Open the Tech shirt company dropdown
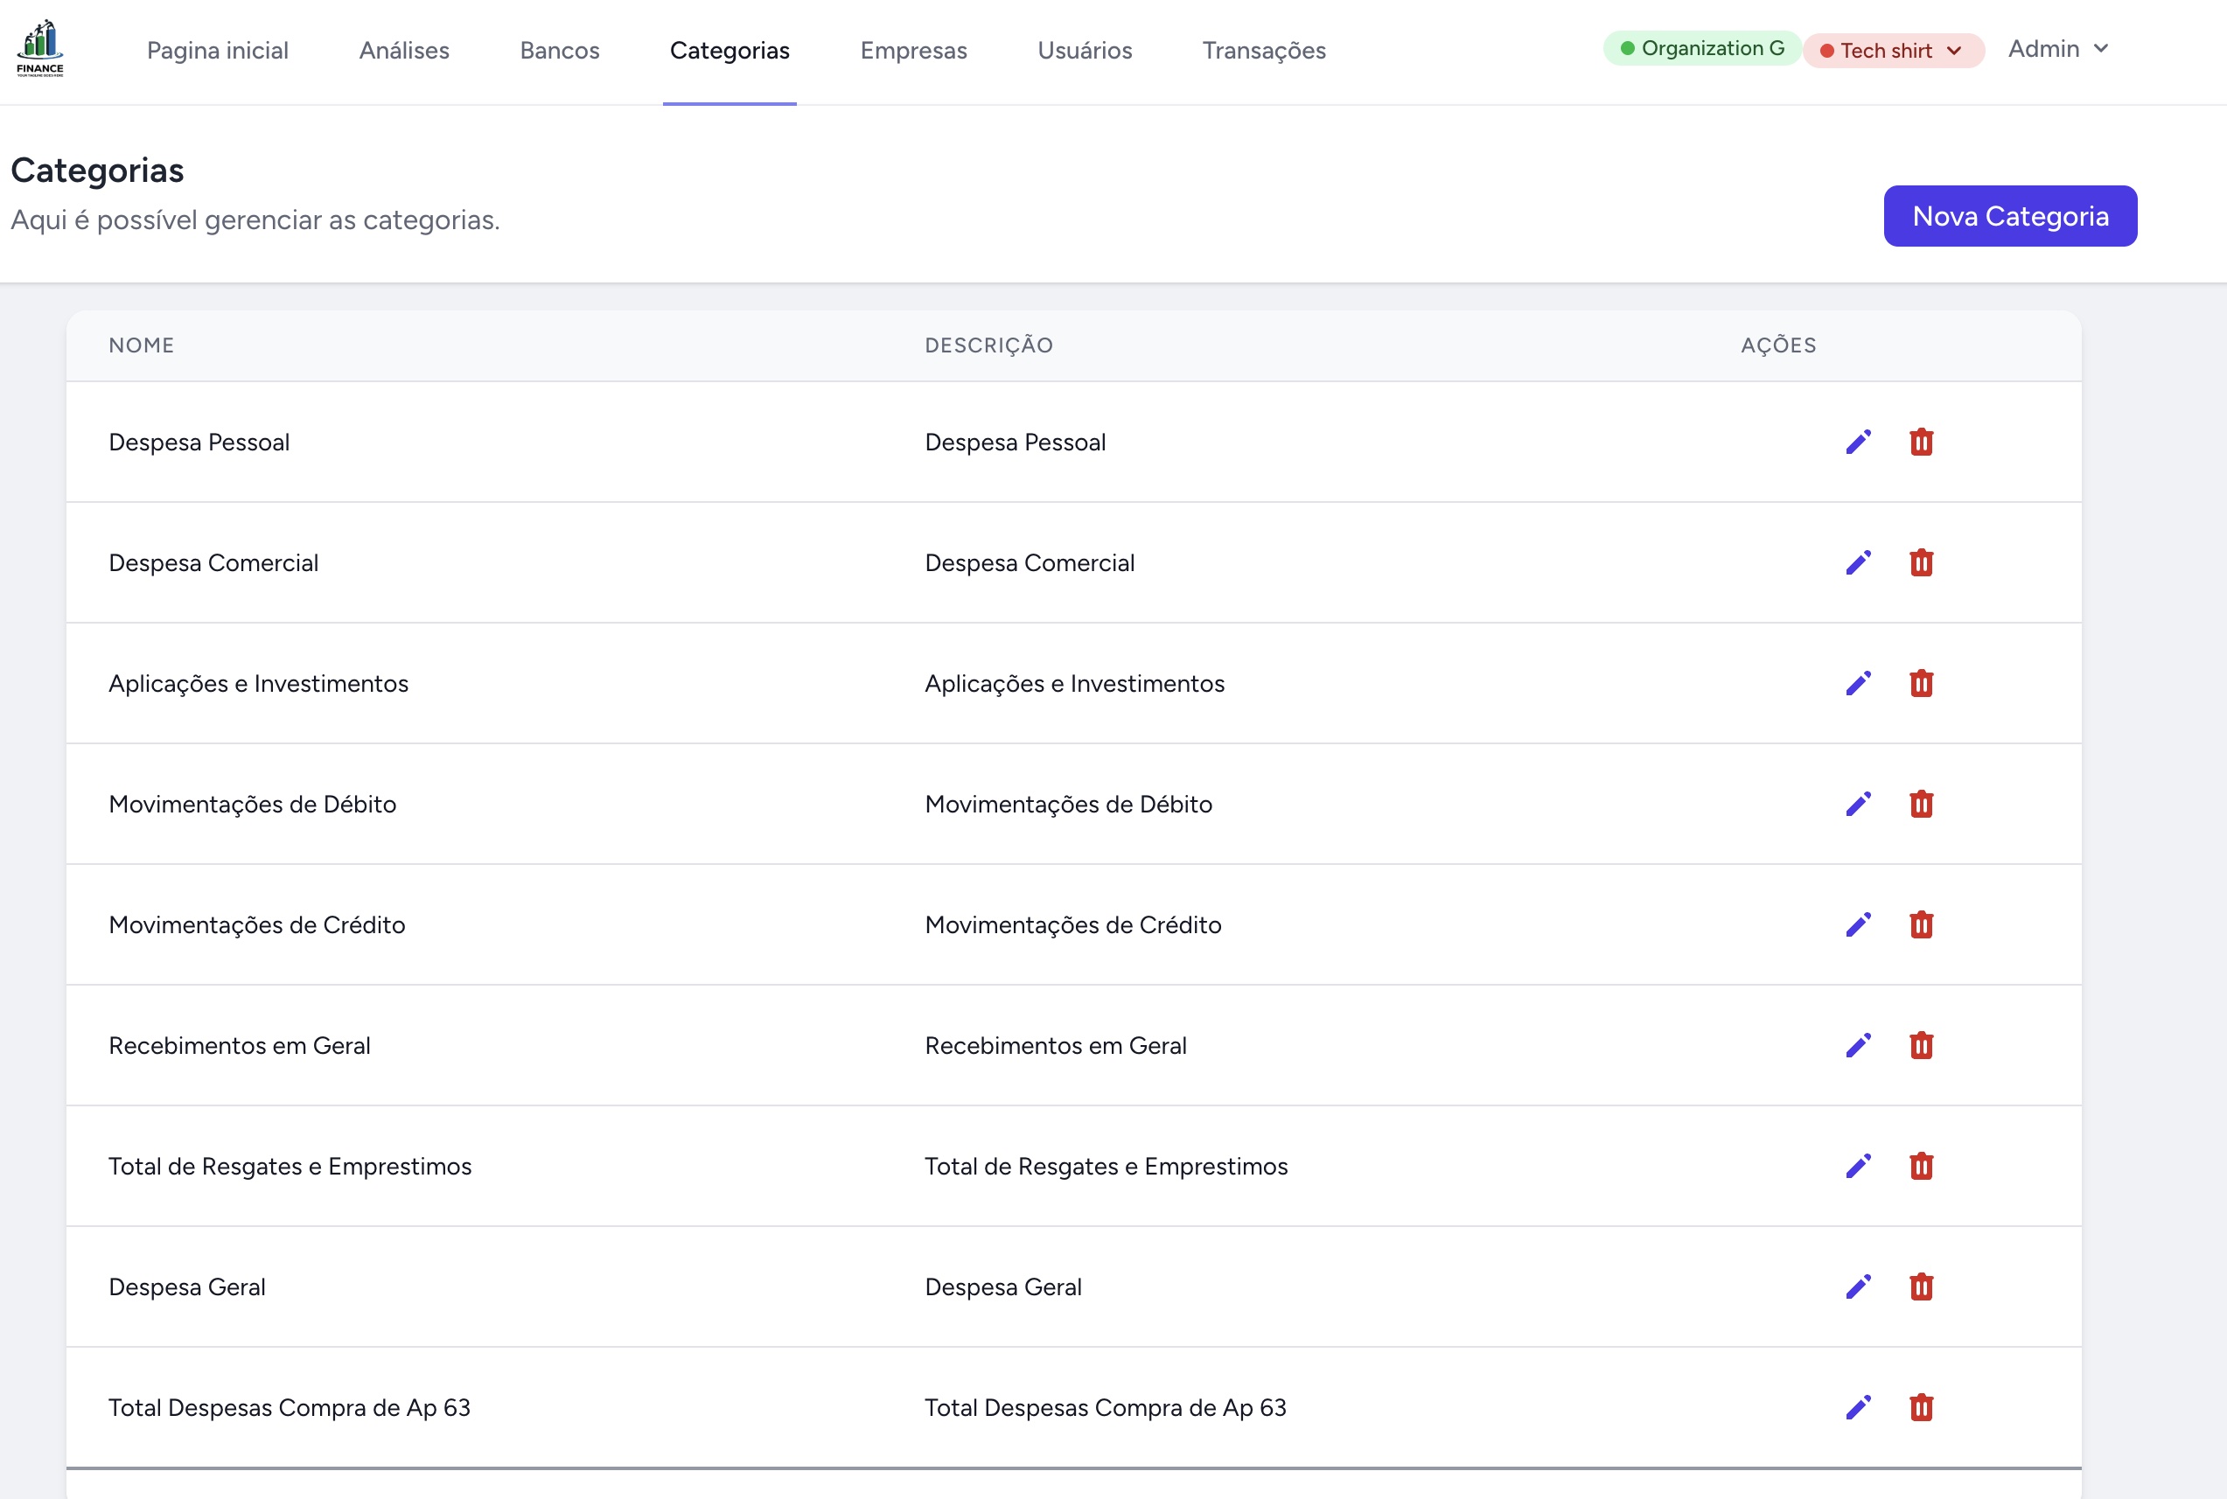2227x1499 pixels. point(1893,51)
